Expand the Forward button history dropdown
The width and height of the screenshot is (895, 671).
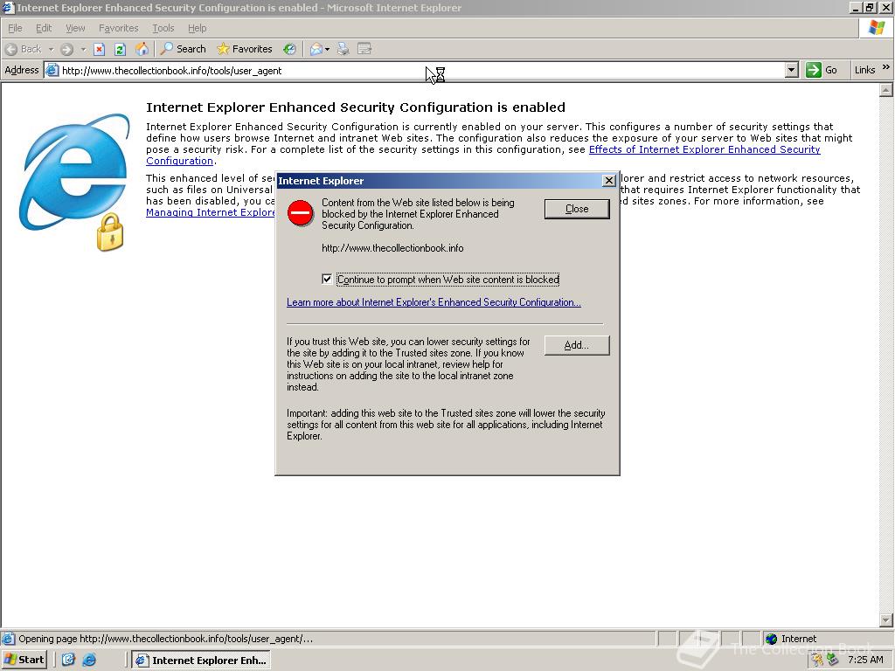click(x=83, y=49)
